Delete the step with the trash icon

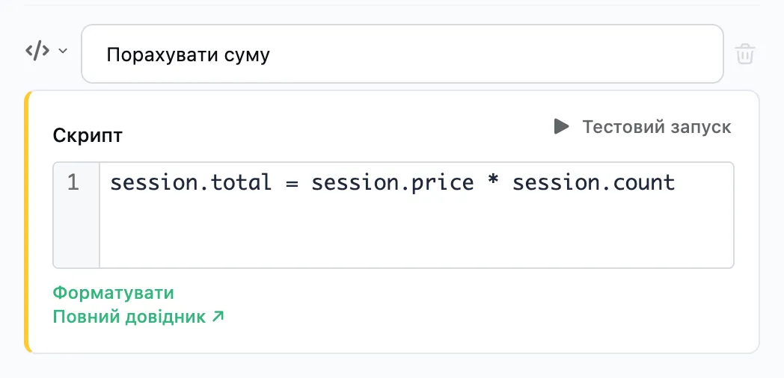click(745, 54)
